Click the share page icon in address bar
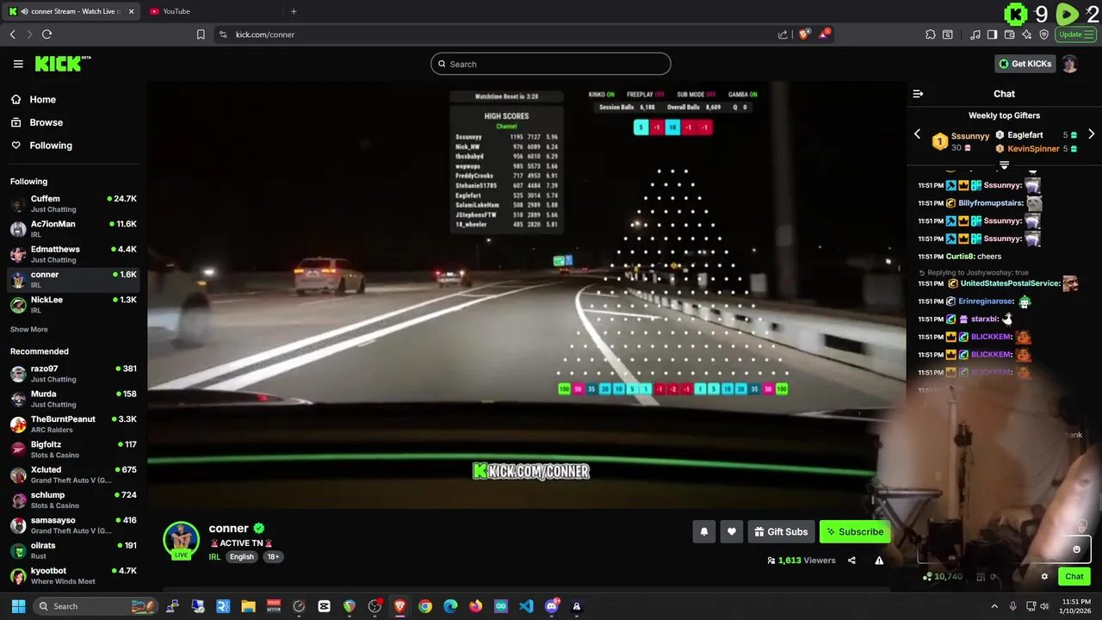Image resolution: width=1102 pixels, height=620 pixels. pos(783,34)
